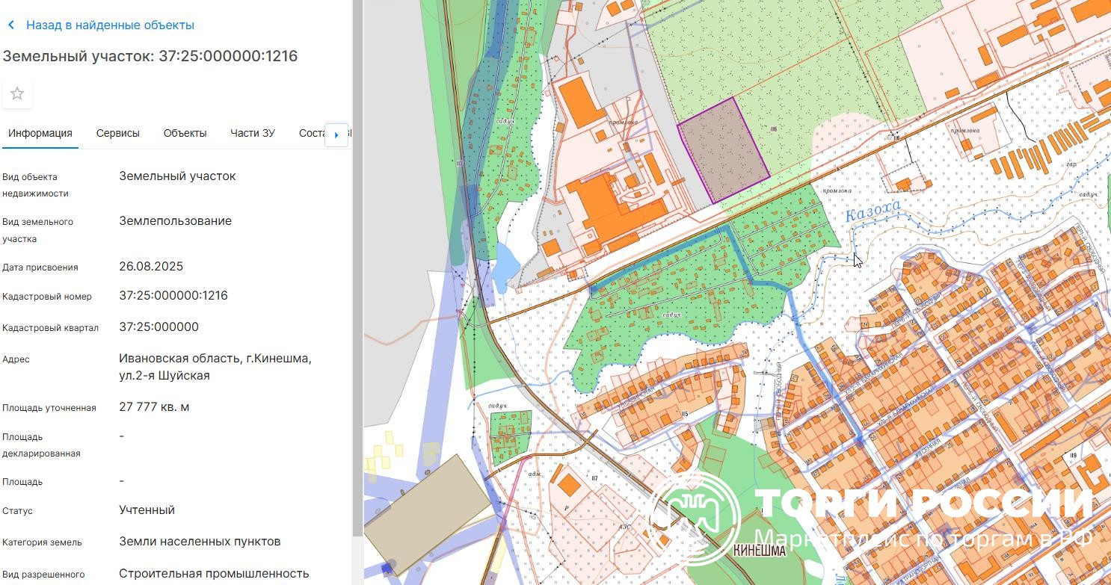Click the address value Ивановская область, г.Кинешма
Image resolution: width=1111 pixels, height=585 pixels.
pyautogui.click(x=215, y=359)
